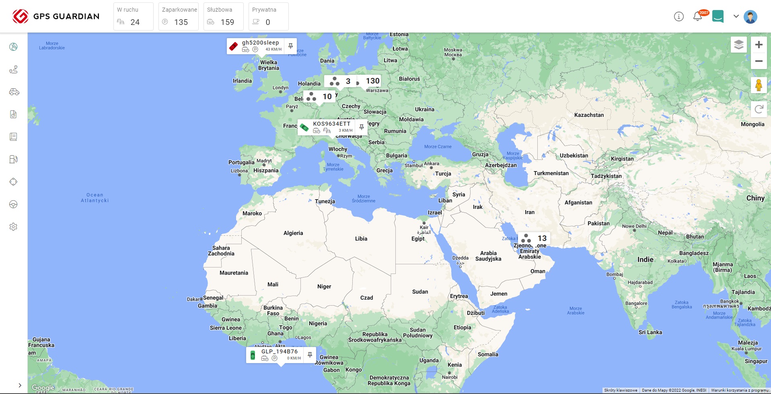The image size is (771, 394).
Task: Click the green GLP_194B76 car icon
Action: point(253,355)
